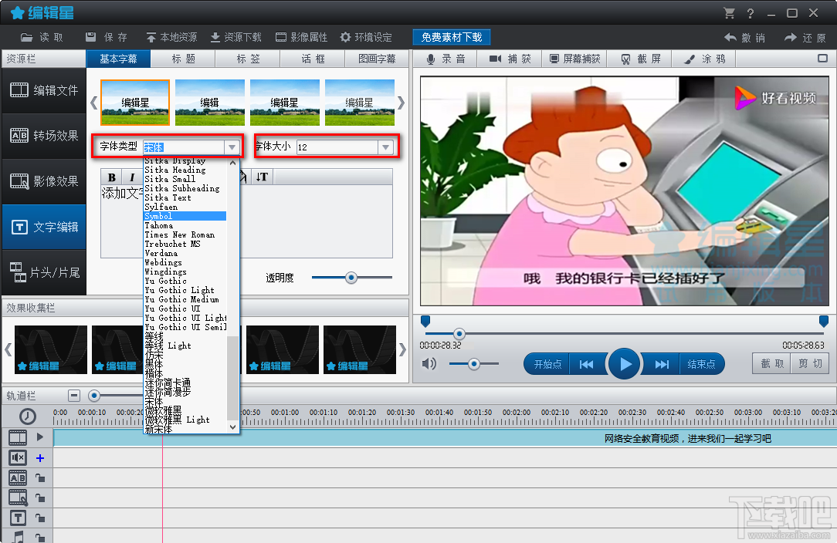Toggle the lock on the AB track
The image size is (837, 543).
pyautogui.click(x=40, y=478)
